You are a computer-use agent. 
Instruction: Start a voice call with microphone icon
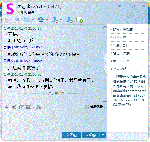tap(7, 20)
